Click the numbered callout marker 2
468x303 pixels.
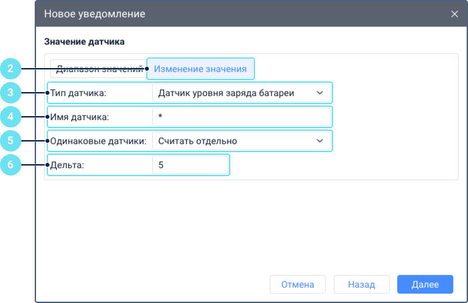click(11, 68)
